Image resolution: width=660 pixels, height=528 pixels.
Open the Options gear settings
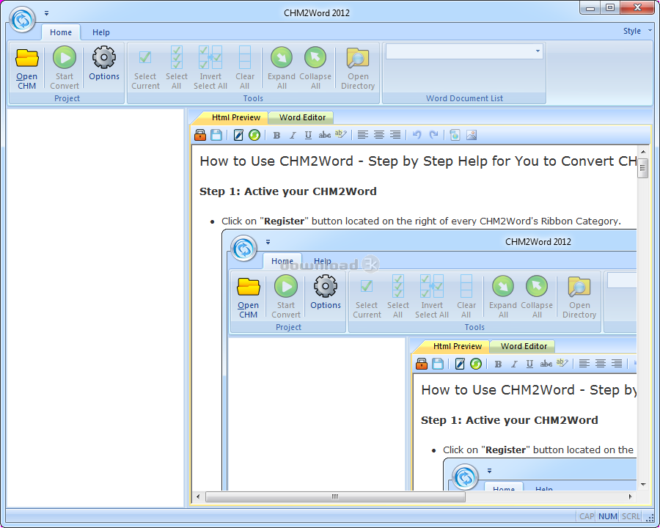tap(104, 64)
